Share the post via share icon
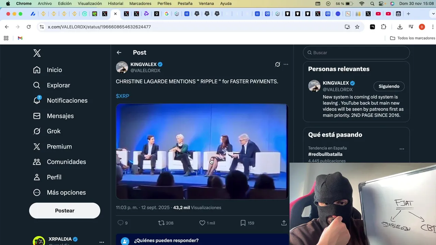The image size is (436, 245). point(284,223)
